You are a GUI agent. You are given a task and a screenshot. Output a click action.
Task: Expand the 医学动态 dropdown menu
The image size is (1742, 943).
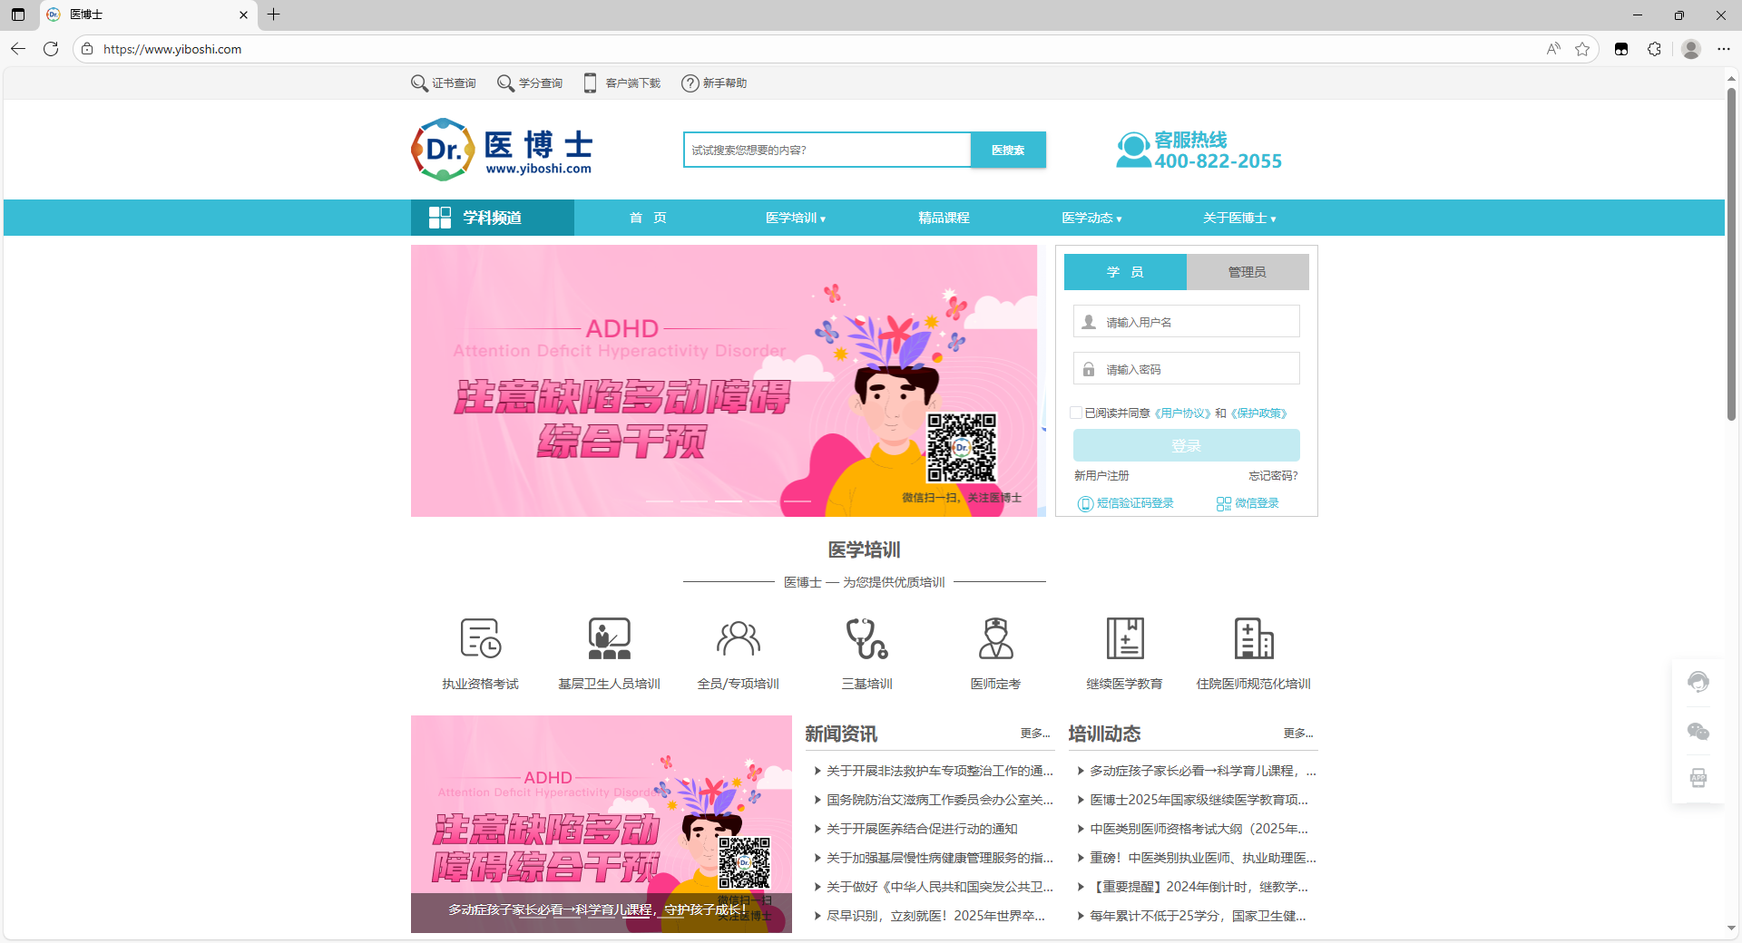tap(1091, 219)
